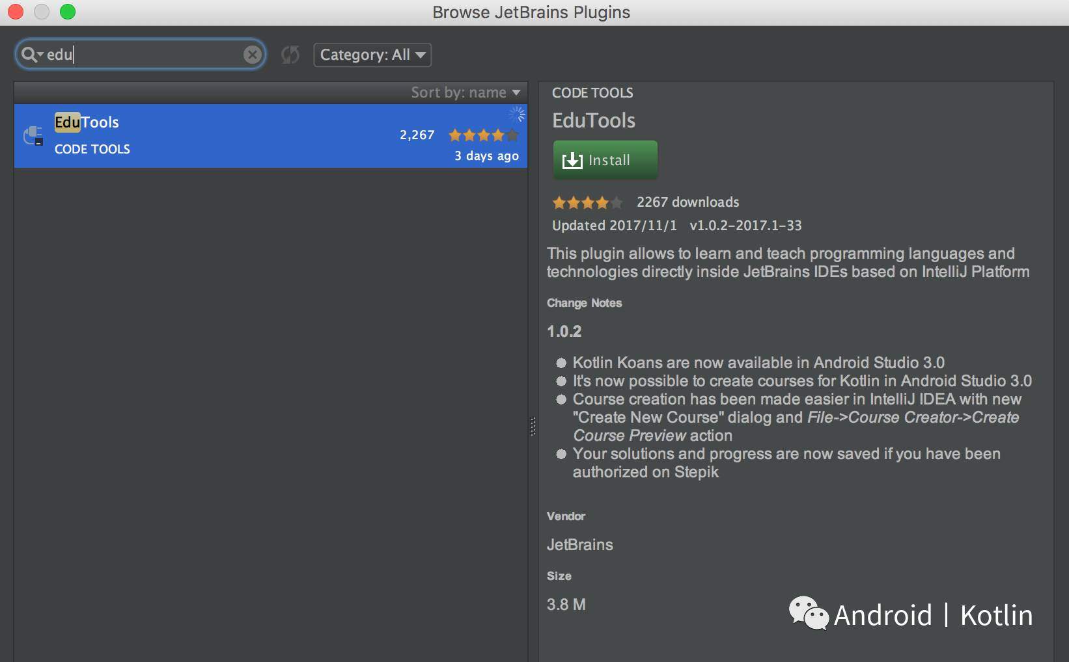Screen dimensions: 1069x662
Task: Open the Category: All dropdown
Action: (x=372, y=55)
